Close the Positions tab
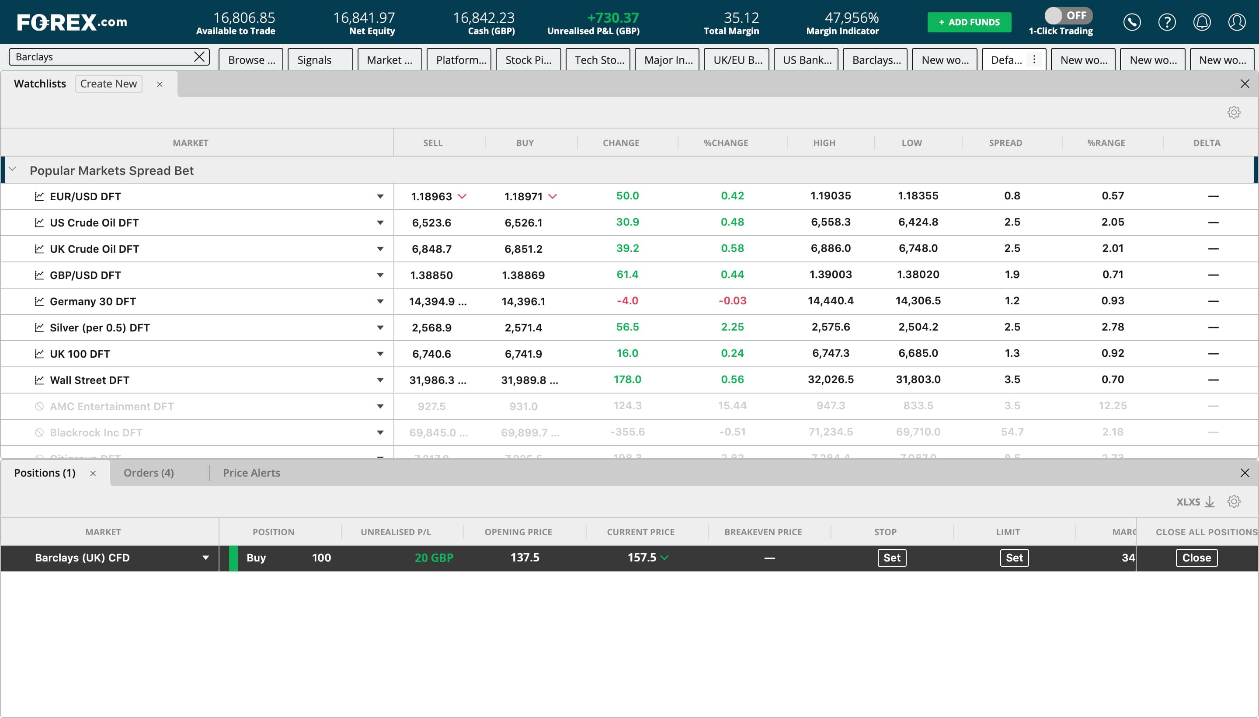The height and width of the screenshot is (718, 1259). pyautogui.click(x=93, y=474)
